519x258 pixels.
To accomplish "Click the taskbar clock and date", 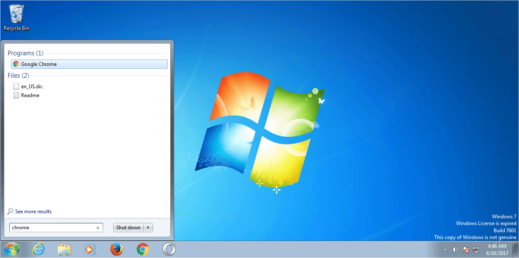I will (x=497, y=249).
